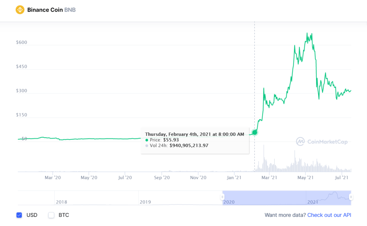Viewport: 367px width, 226px height.
Task: Click the Want more data text
Action: point(285,215)
